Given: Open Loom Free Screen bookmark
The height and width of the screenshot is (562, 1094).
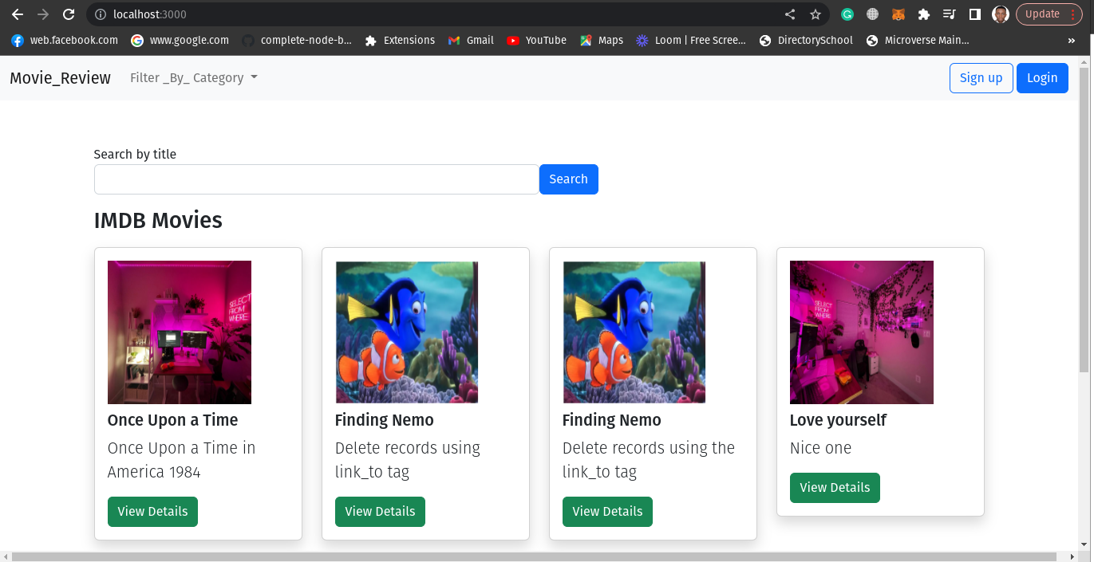Looking at the screenshot, I should tap(691, 40).
